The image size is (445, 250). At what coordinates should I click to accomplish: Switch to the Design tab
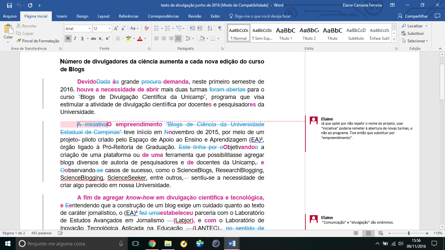[82, 16]
